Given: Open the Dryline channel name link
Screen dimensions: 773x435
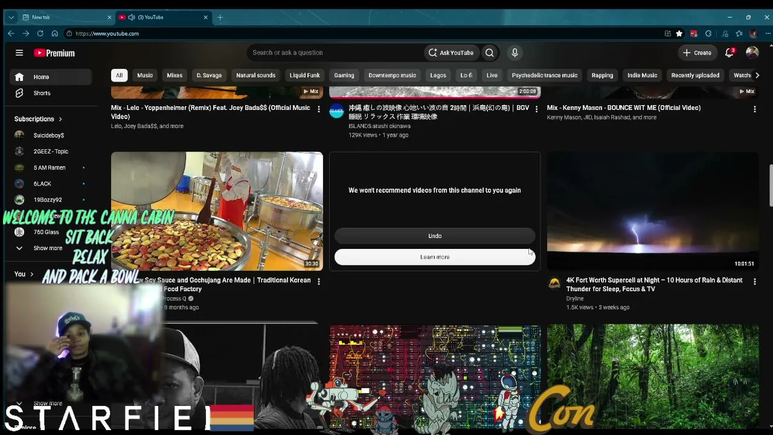Looking at the screenshot, I should point(575,298).
